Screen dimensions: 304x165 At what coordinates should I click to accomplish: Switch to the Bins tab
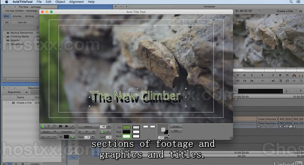point(7,16)
